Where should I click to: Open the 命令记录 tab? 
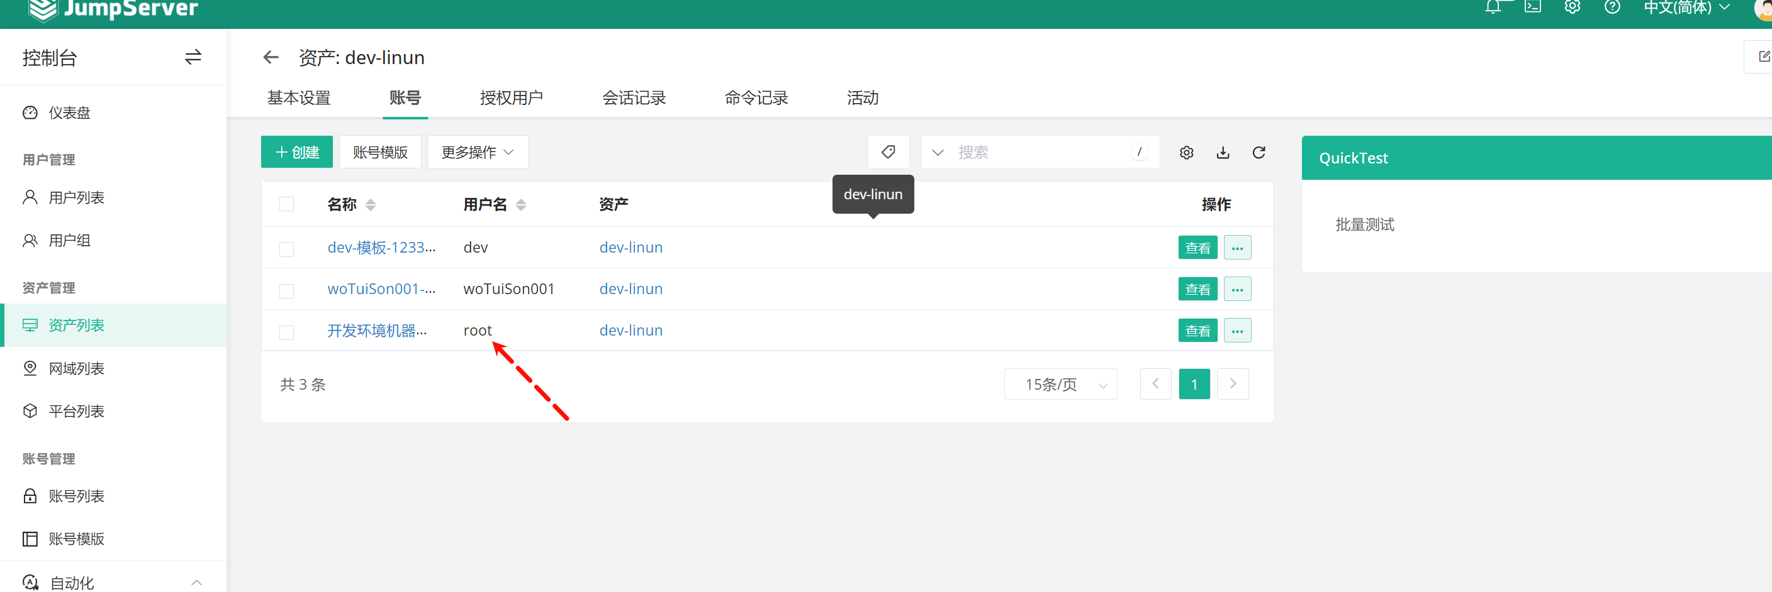(x=756, y=98)
